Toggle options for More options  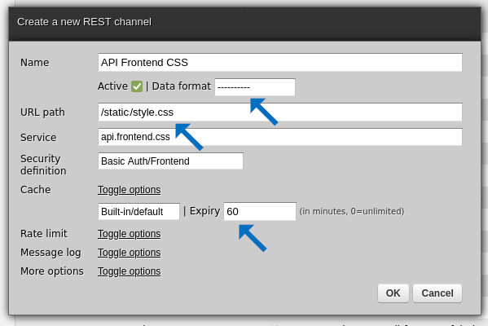pos(130,271)
